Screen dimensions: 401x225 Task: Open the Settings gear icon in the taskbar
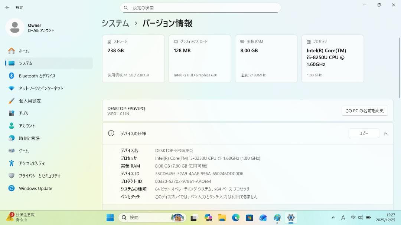[291, 218]
